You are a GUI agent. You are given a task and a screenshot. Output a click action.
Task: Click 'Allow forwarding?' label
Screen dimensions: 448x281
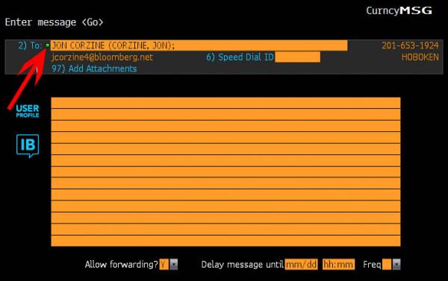coord(122,265)
